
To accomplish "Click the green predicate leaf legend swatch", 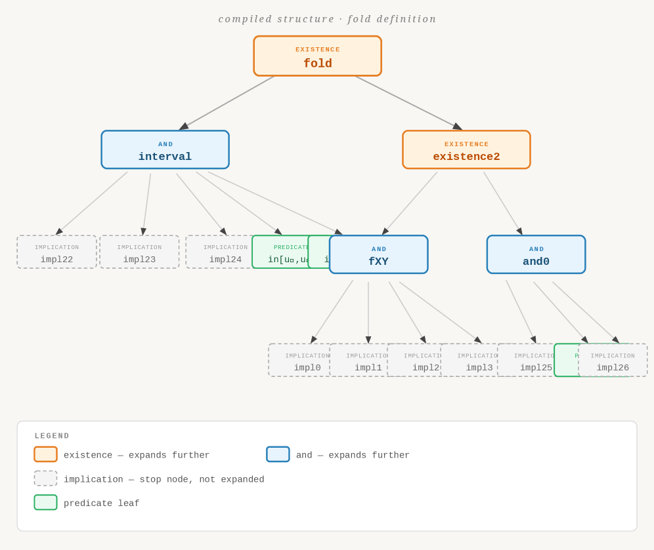I will pyautogui.click(x=45, y=503).
